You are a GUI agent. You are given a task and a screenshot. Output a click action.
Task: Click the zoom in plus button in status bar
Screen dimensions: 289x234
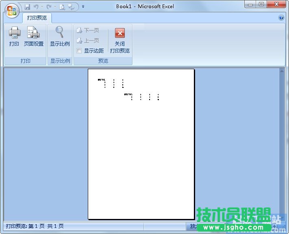[275, 226]
